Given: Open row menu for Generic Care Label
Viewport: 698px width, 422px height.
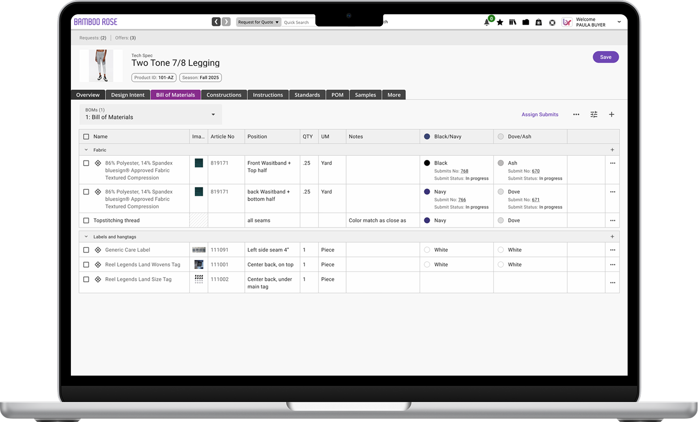Looking at the screenshot, I should pyautogui.click(x=613, y=250).
